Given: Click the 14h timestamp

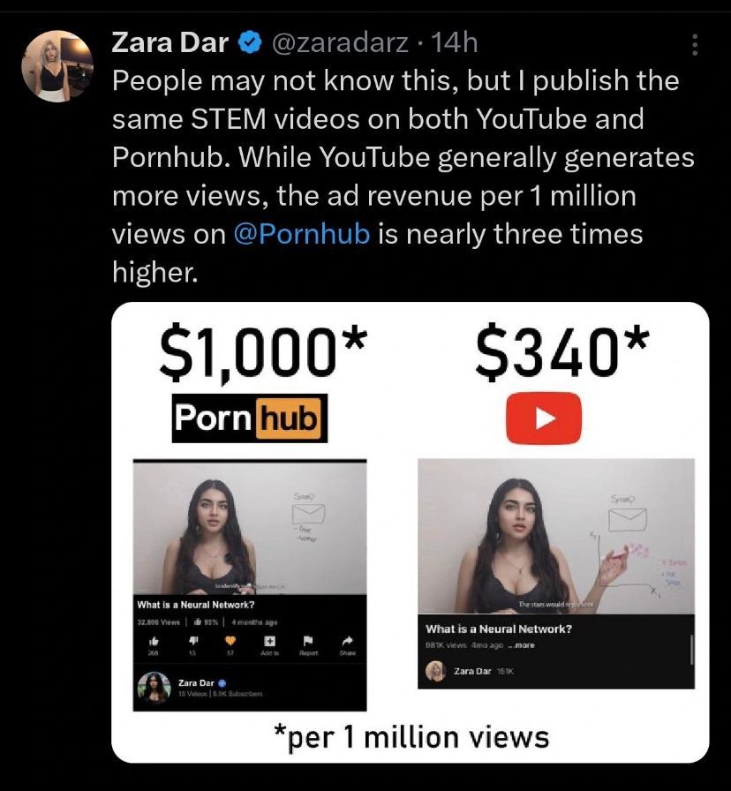Looking at the screenshot, I should 455,43.
